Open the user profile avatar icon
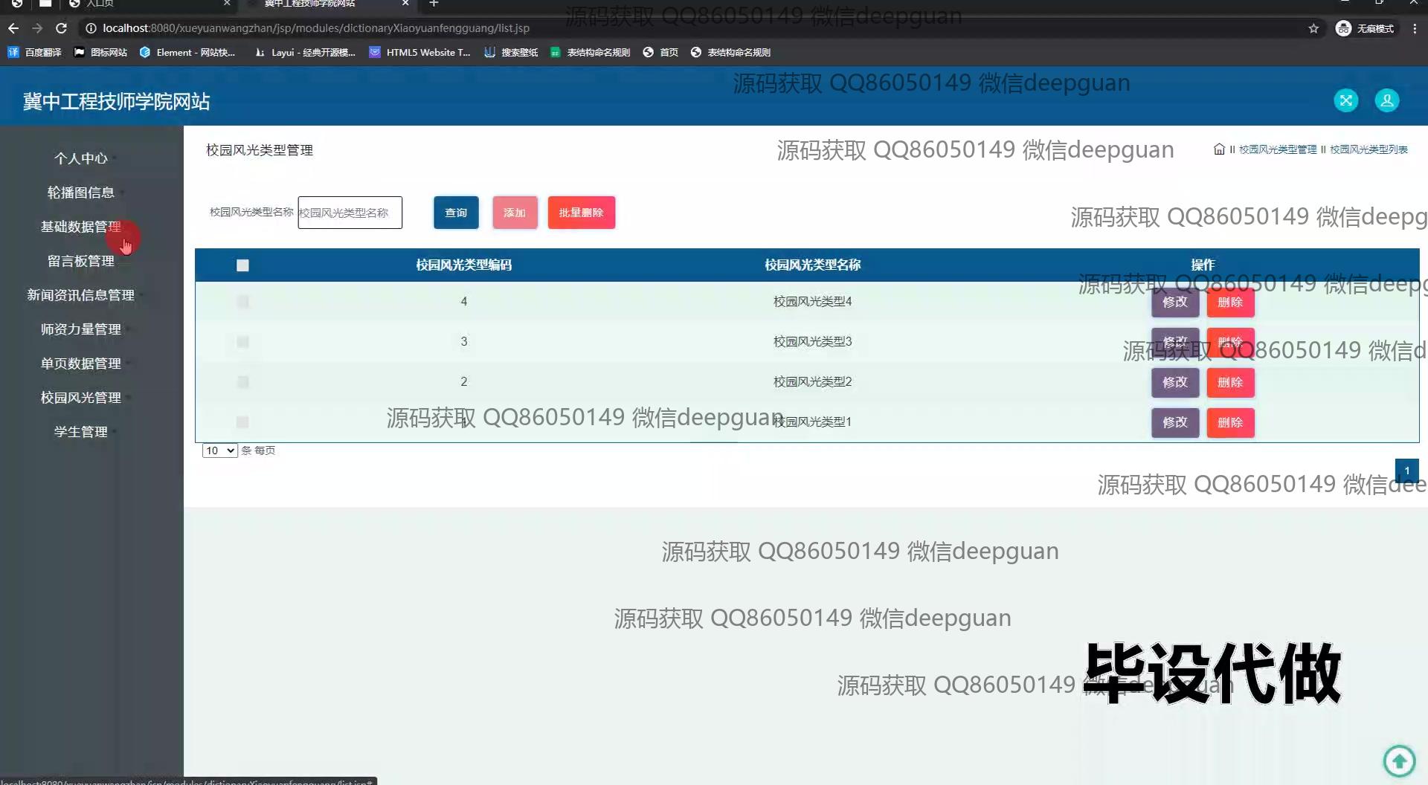The image size is (1428, 785). (x=1386, y=100)
